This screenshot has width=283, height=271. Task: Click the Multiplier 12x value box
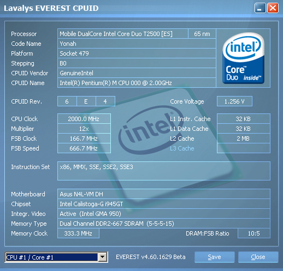click(84, 129)
